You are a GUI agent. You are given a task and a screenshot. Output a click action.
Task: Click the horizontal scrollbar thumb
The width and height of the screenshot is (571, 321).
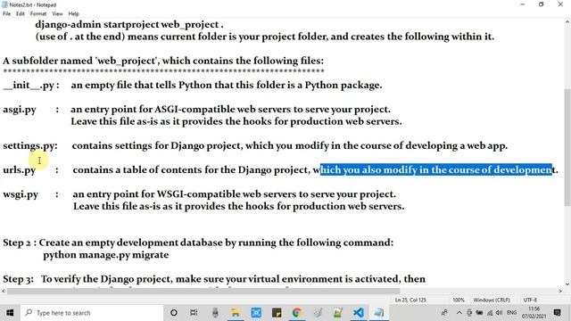pyautogui.click(x=203, y=292)
